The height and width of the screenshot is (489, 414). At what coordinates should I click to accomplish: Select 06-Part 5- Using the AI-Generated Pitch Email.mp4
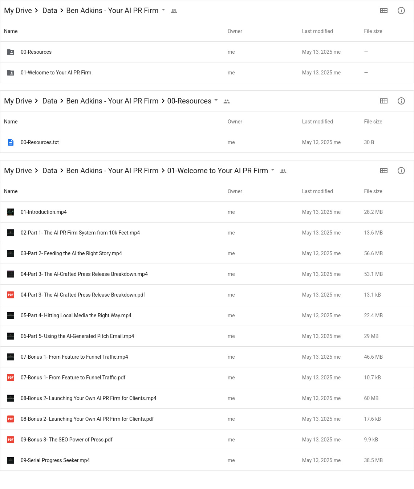(207, 336)
